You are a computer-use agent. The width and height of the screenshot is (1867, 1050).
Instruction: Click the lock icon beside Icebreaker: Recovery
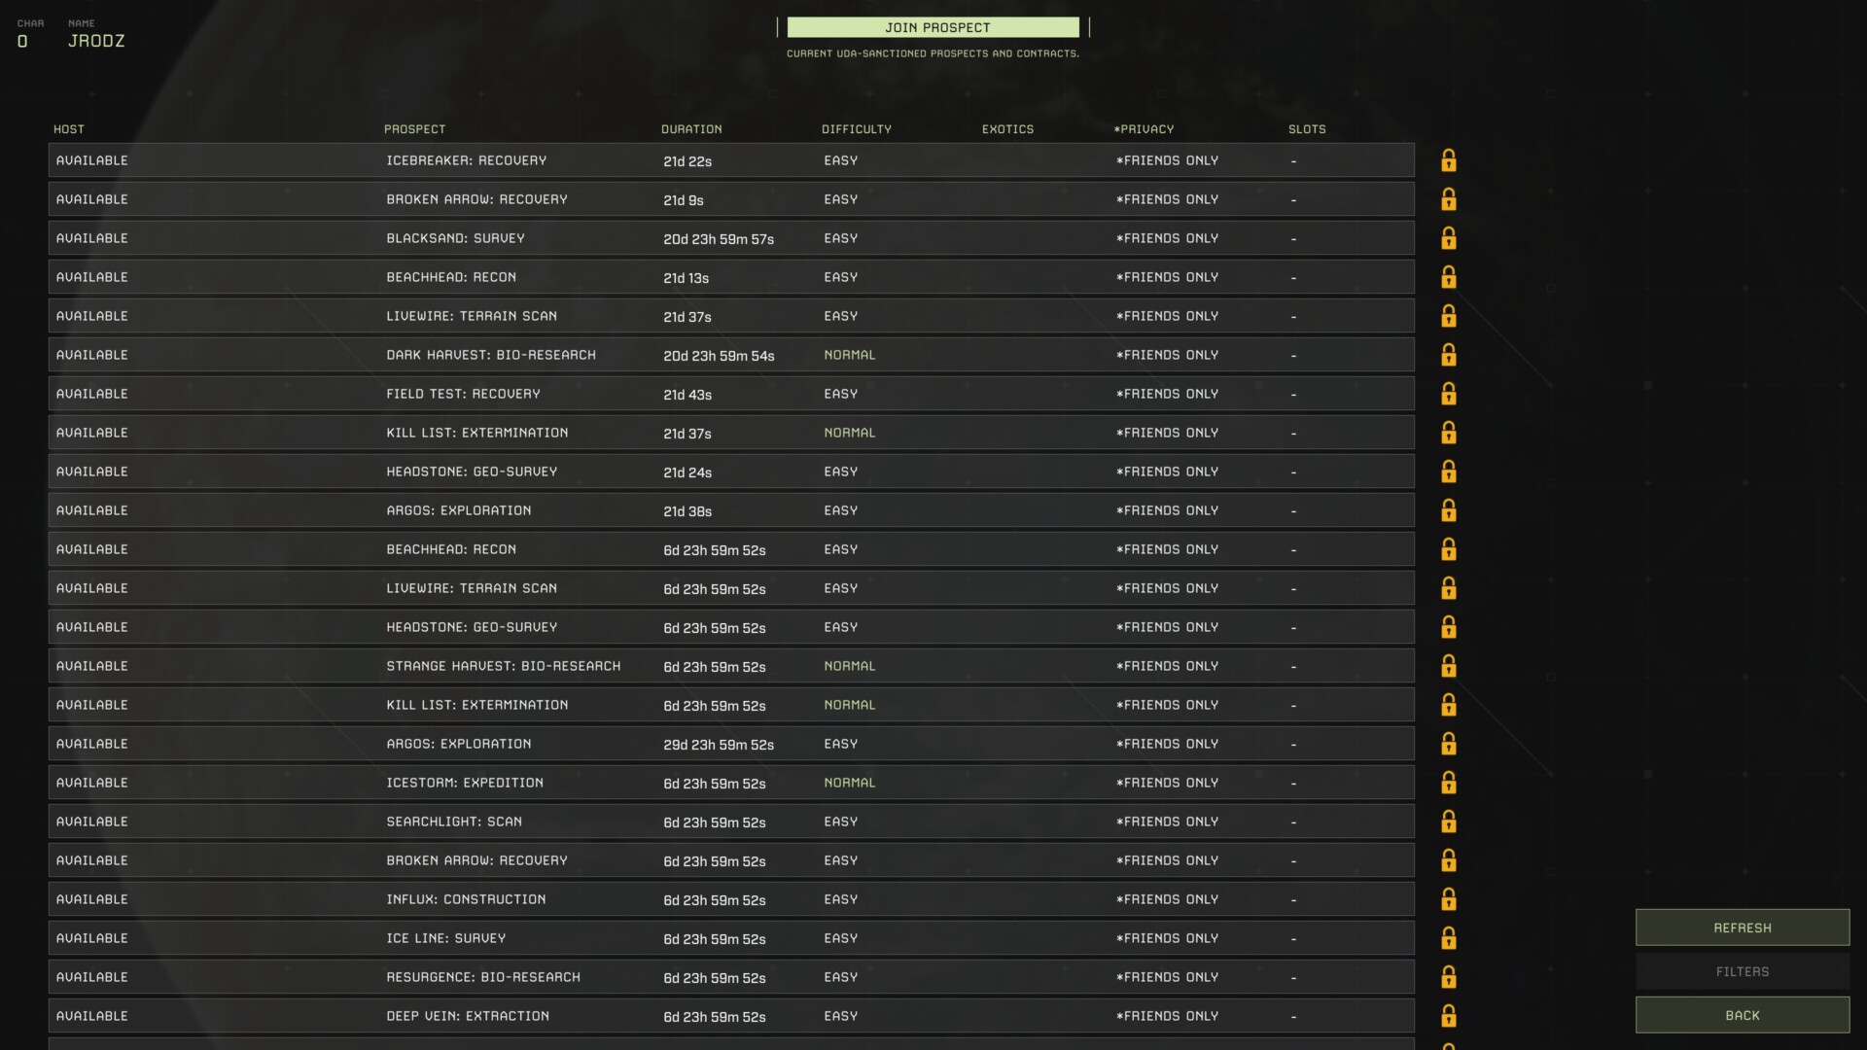[1448, 160]
